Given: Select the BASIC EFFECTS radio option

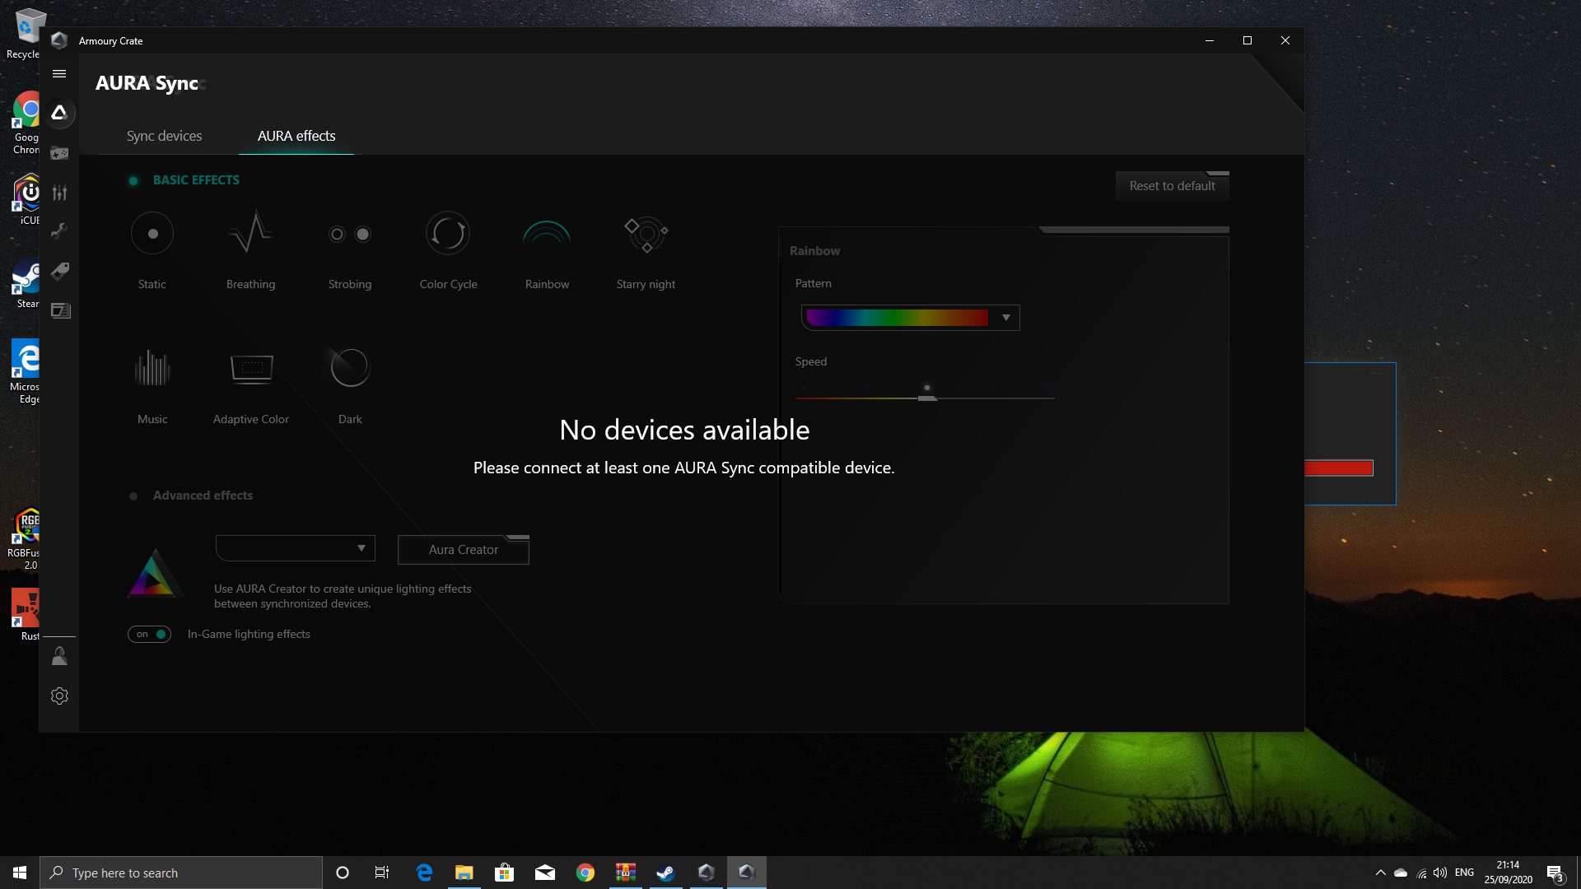Looking at the screenshot, I should [x=133, y=181].
